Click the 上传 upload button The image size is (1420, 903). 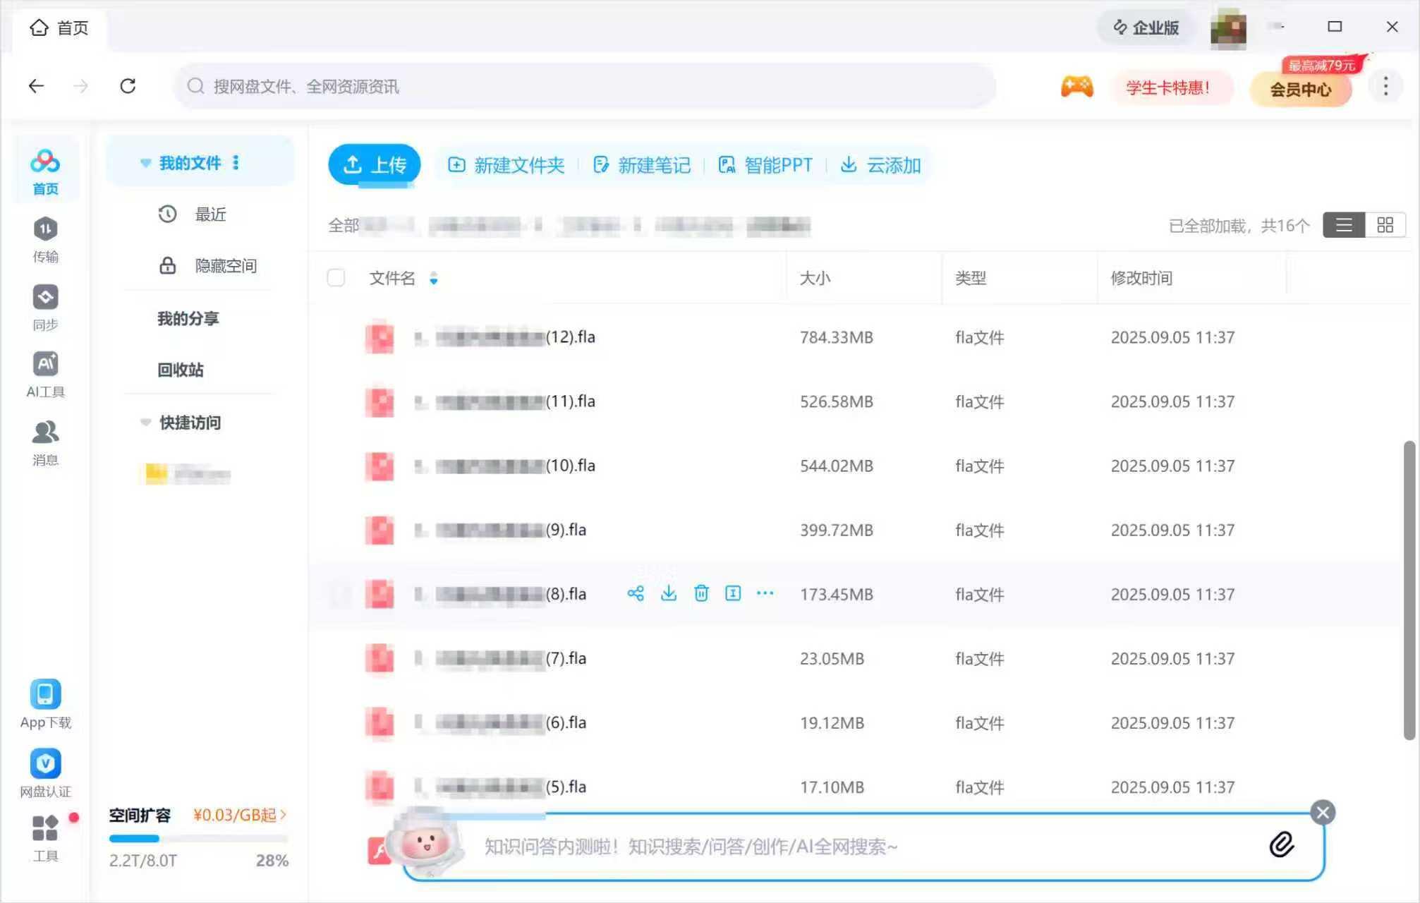pos(374,165)
